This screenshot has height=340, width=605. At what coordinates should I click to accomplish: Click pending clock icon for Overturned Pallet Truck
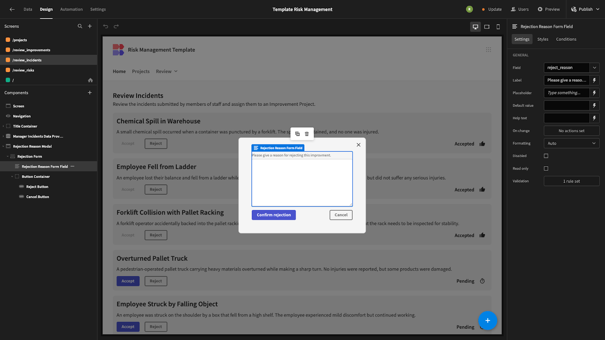click(482, 281)
